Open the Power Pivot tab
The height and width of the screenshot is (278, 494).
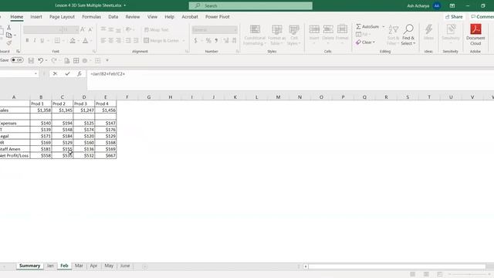[218, 17]
